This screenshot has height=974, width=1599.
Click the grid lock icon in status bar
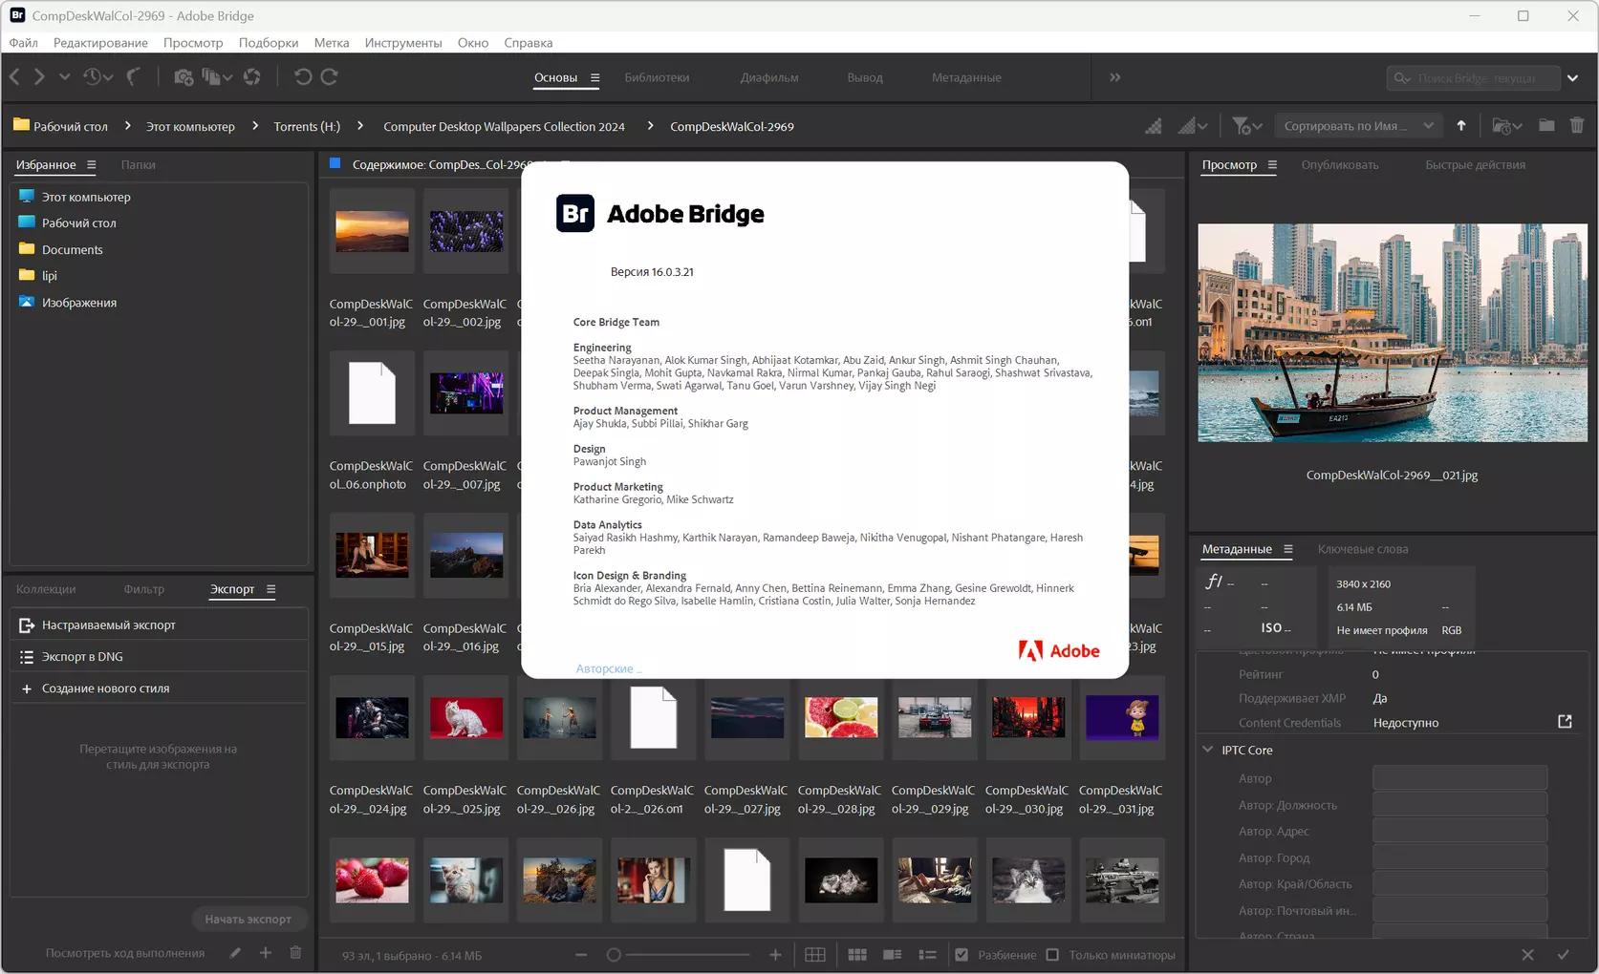[x=815, y=955]
